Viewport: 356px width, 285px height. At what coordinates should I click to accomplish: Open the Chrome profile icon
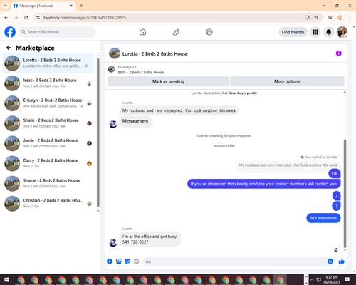(340, 18)
